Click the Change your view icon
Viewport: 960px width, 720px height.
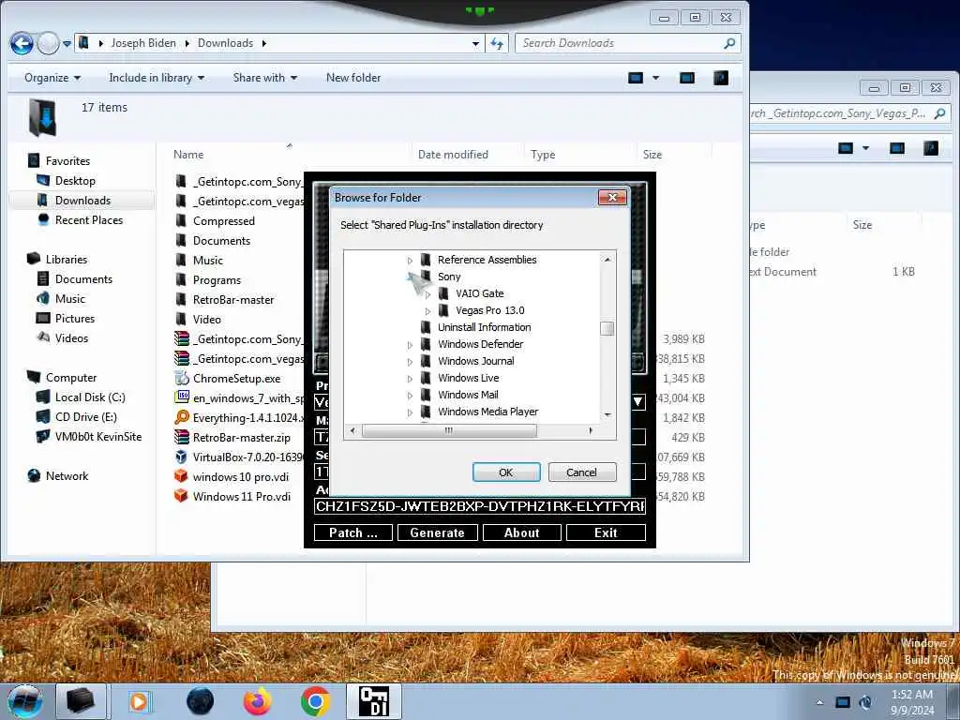click(x=636, y=78)
